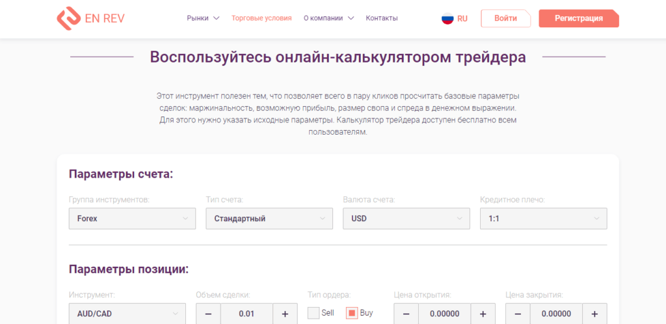Screen dimensions: 666x324
Task: Click the Russian flag language icon
Action: coord(447,18)
